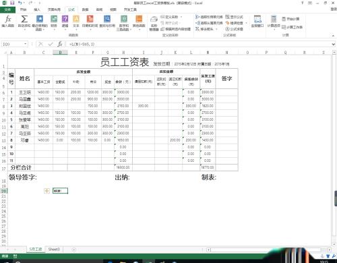The image size is (337, 263).
Task: Open the AutoSum sigma function
Action: (24, 22)
